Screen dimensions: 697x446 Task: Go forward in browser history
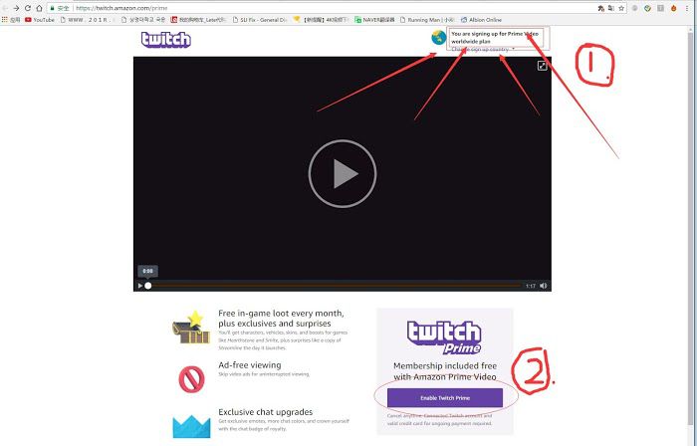pos(17,8)
